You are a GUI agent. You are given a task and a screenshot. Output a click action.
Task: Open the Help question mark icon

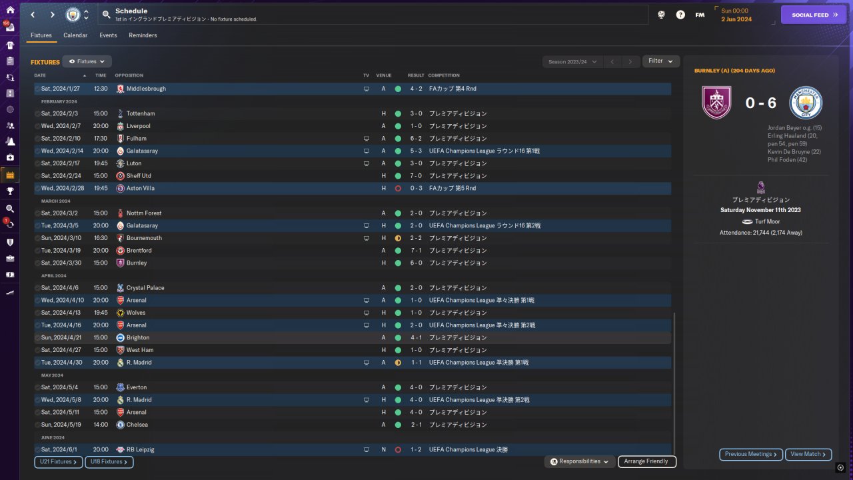[x=680, y=15]
